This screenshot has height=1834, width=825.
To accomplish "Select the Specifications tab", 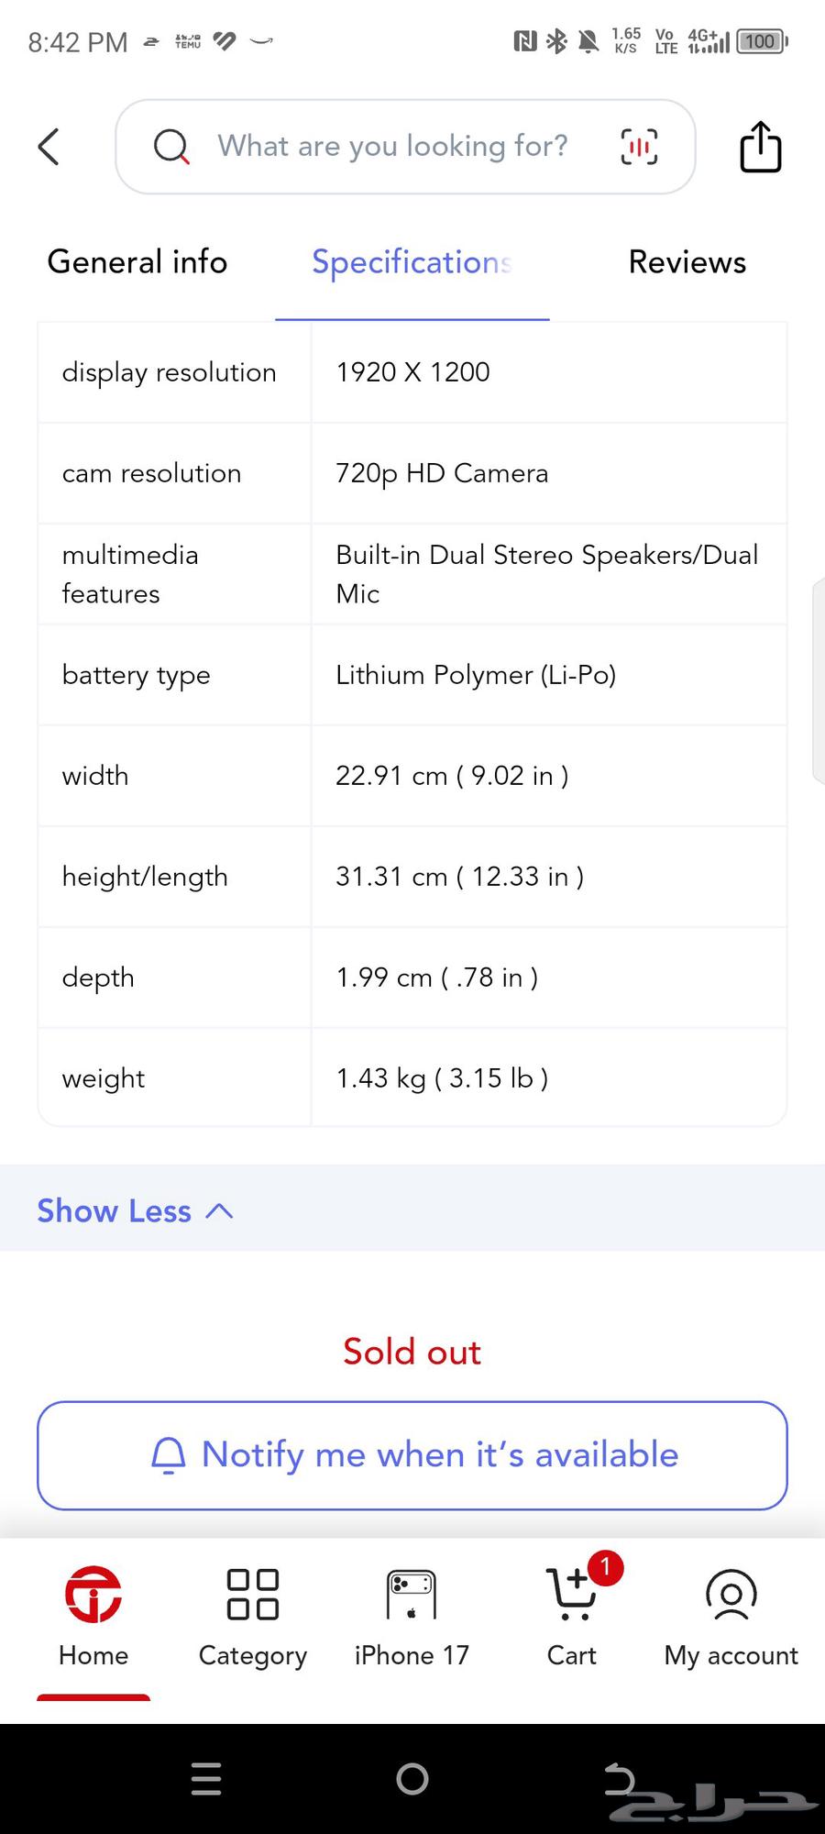I will coord(412,262).
